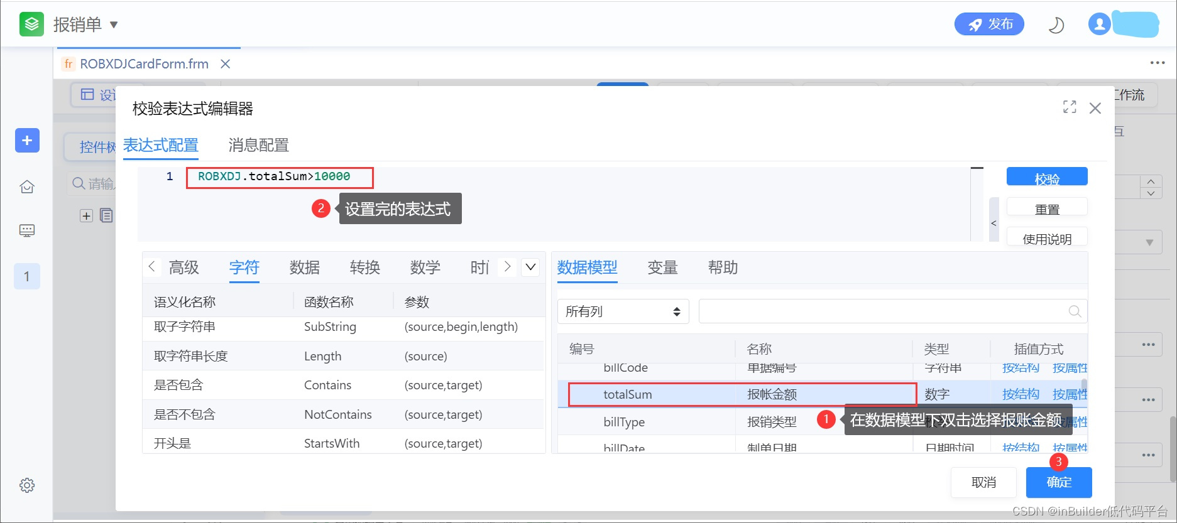Go to next function category arrow
The width and height of the screenshot is (1177, 523).
tap(508, 267)
